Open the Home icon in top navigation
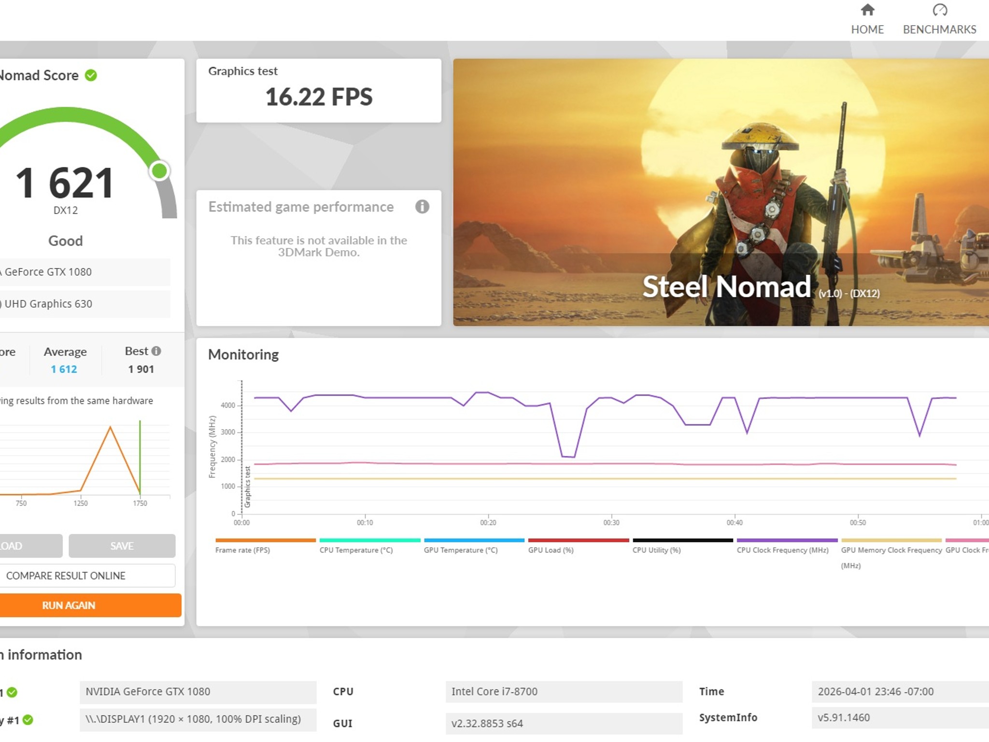Image resolution: width=989 pixels, height=742 pixels. (867, 10)
